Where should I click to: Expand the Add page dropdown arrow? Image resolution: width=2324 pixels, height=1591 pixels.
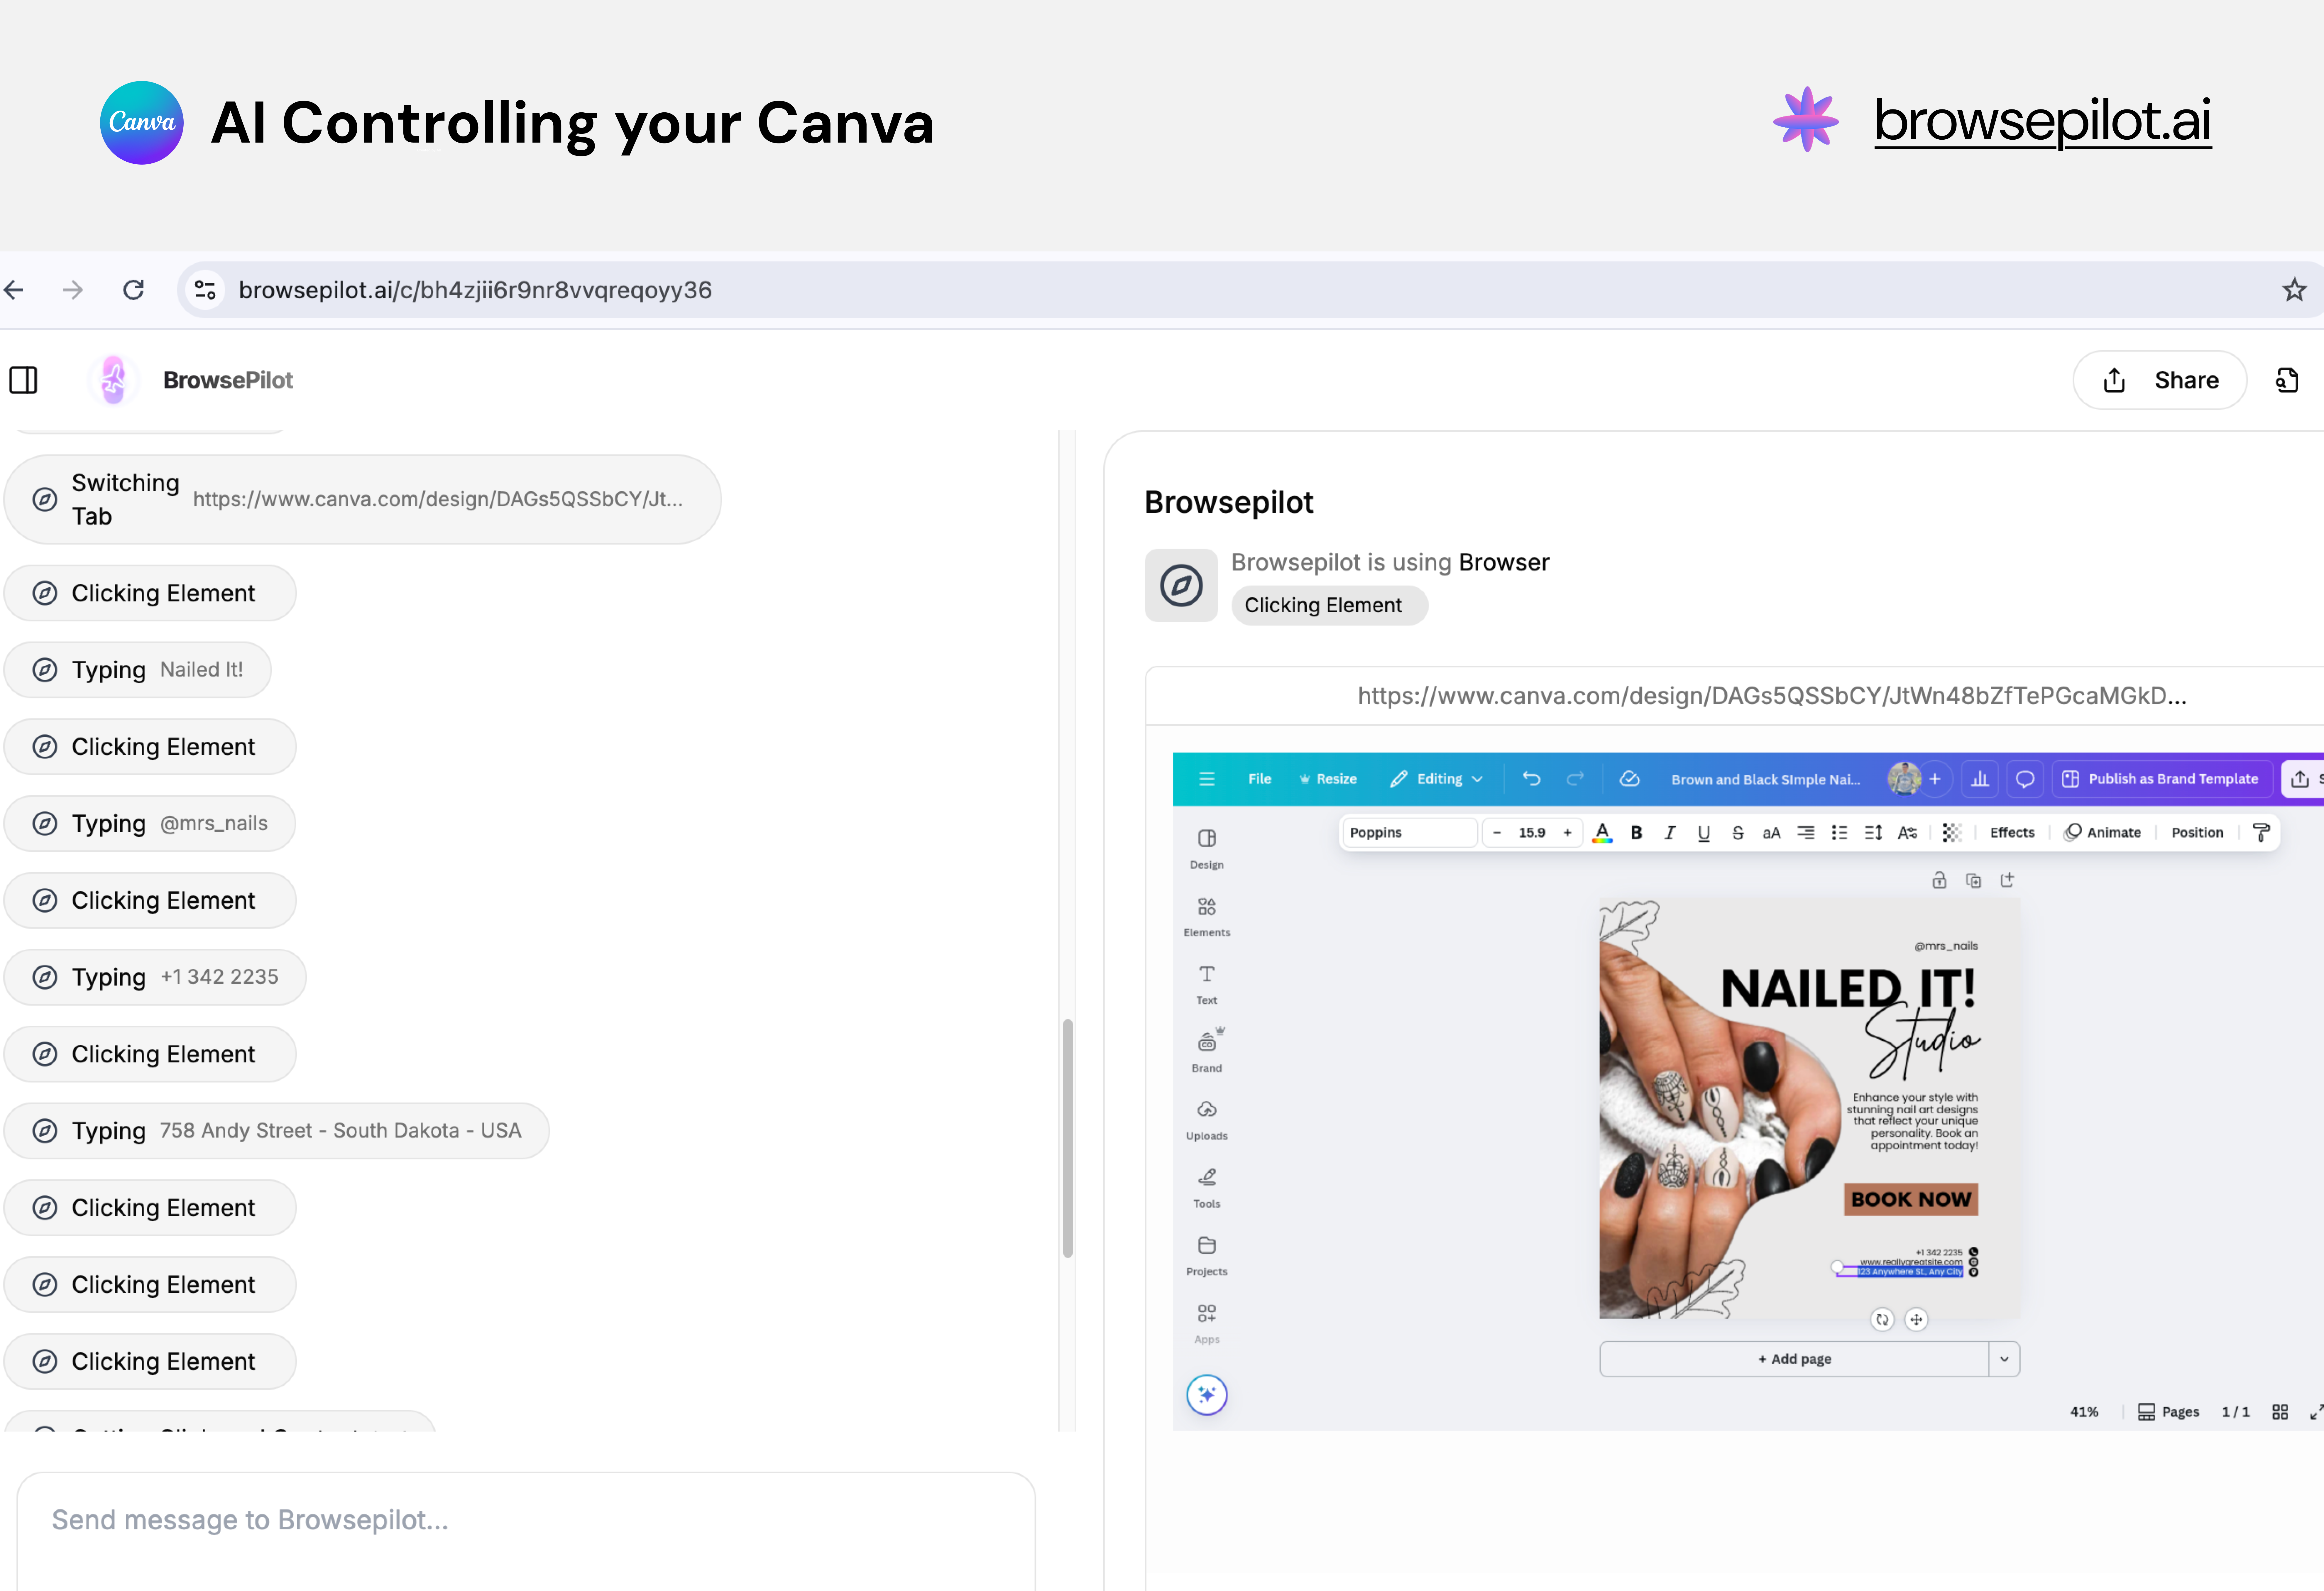(x=2004, y=1359)
